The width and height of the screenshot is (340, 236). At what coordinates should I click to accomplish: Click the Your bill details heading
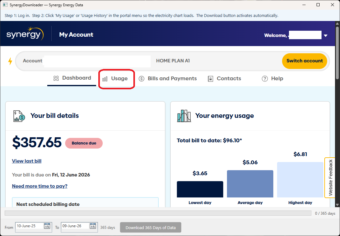(x=55, y=116)
